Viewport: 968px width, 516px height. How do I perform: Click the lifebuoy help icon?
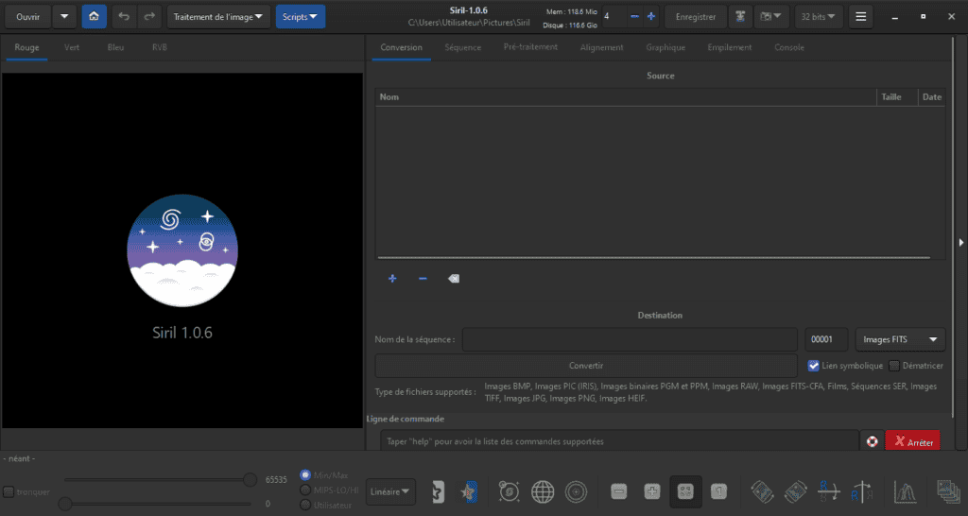[872, 441]
